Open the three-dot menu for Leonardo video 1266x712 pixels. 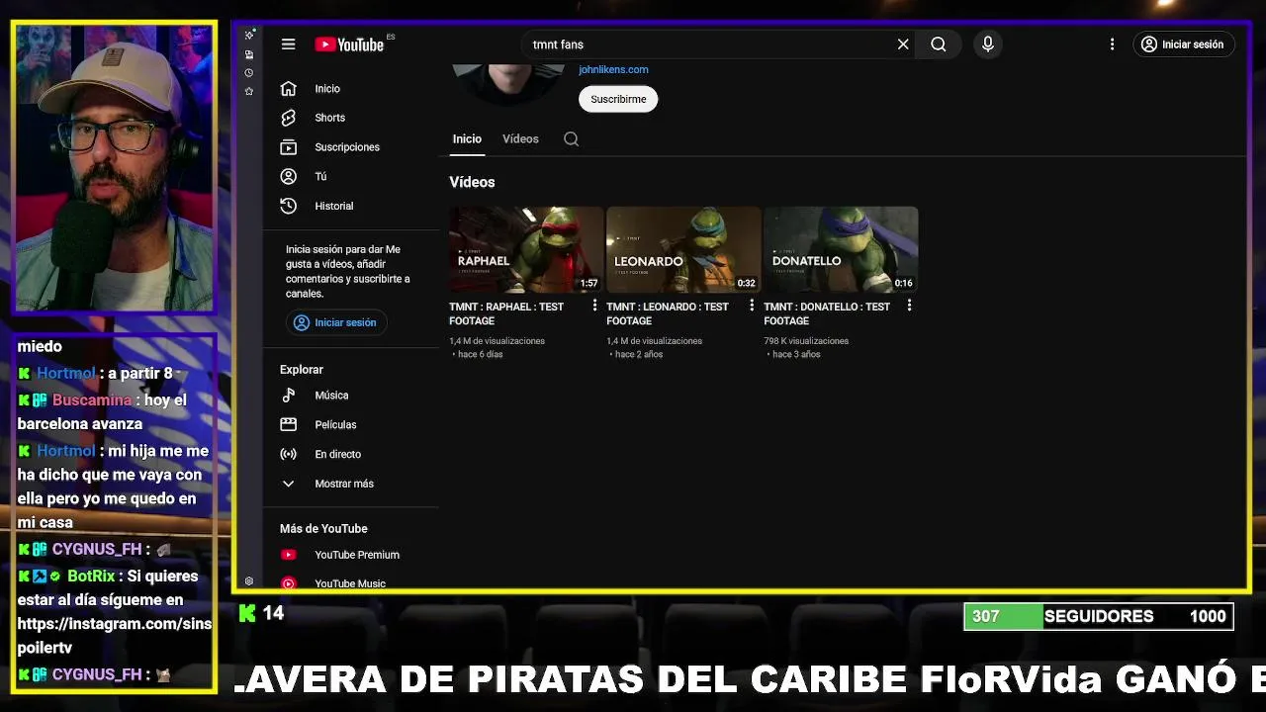(x=752, y=306)
